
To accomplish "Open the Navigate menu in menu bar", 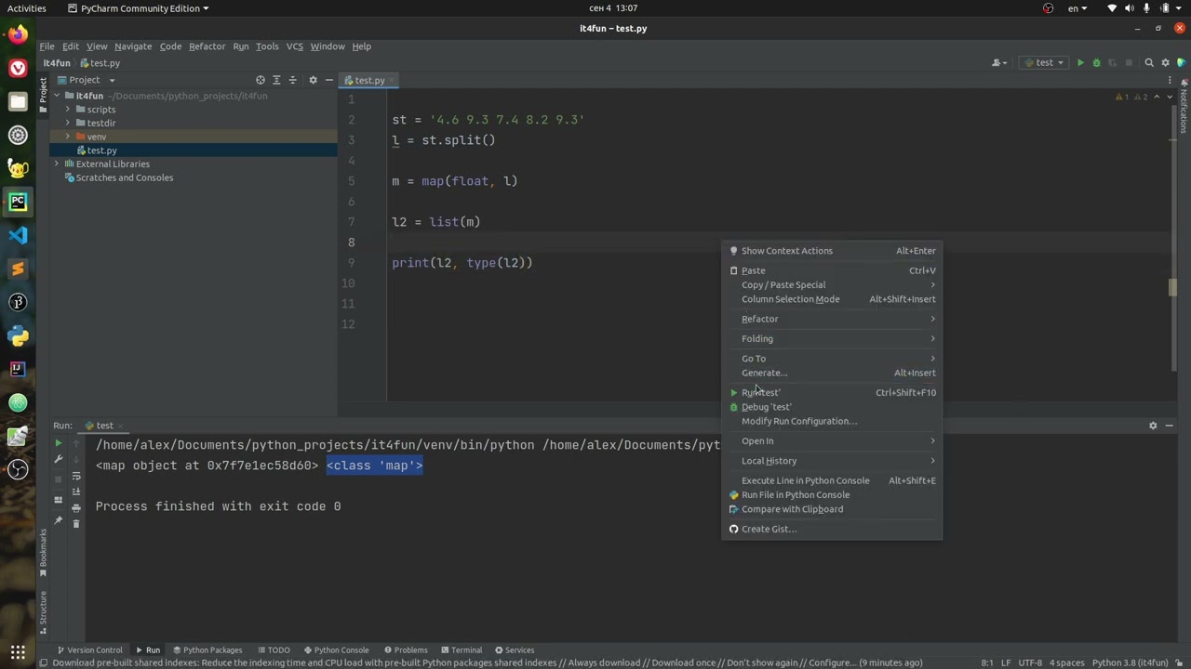I will 133,46.
